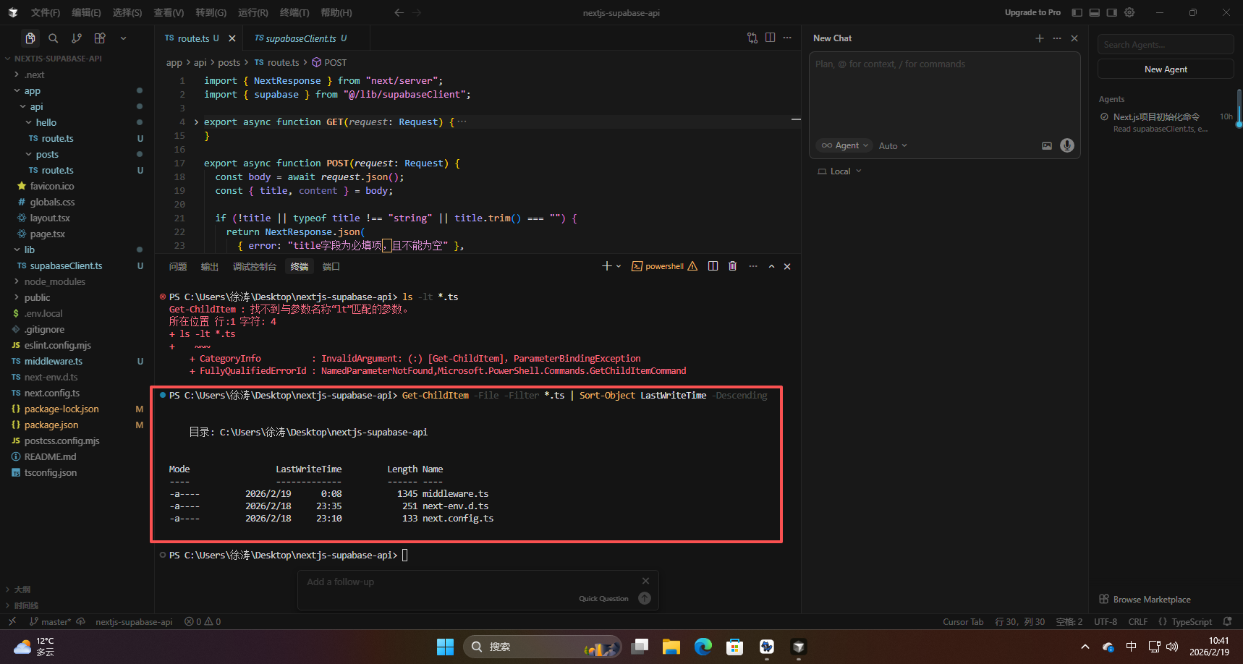Open the Auto model dropdown
This screenshot has height=664, width=1243.
point(893,146)
